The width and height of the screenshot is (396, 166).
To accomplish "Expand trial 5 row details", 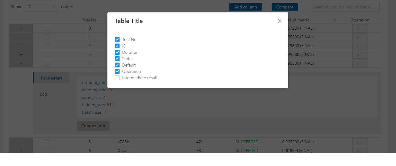I will pyautogui.click(x=21, y=142).
